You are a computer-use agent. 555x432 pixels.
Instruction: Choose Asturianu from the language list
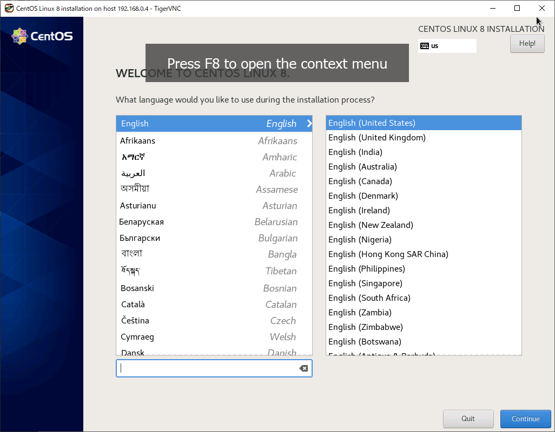click(214, 206)
